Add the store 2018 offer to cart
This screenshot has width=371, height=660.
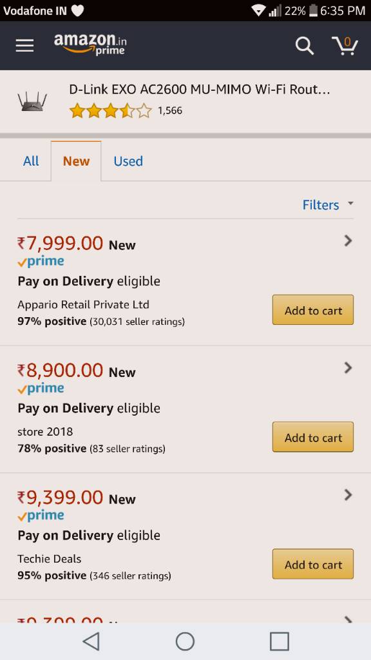tap(313, 437)
